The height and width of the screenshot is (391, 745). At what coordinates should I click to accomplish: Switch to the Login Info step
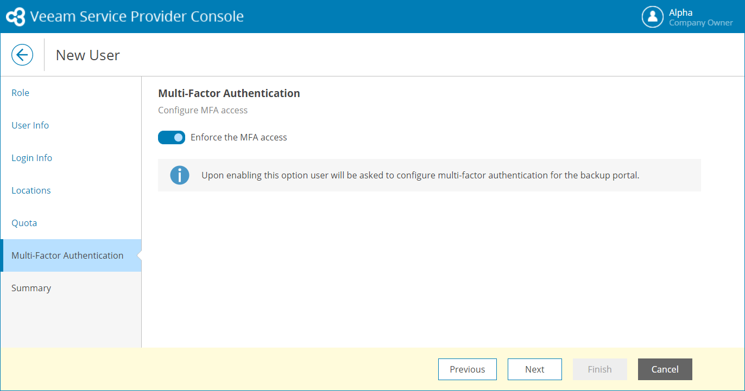tap(32, 158)
